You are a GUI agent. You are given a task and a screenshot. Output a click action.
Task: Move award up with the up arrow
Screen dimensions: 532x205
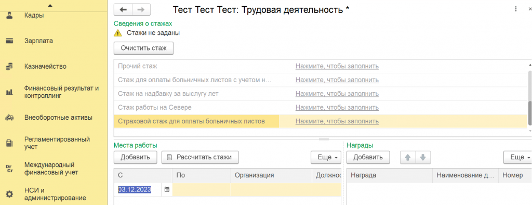coord(408,158)
